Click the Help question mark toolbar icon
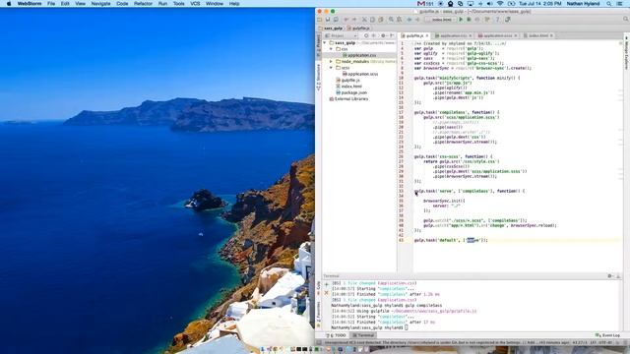630x354 pixels. (x=497, y=20)
